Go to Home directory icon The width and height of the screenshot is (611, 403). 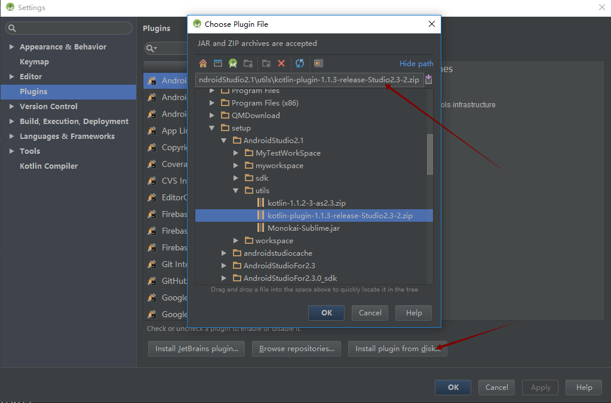tap(203, 63)
